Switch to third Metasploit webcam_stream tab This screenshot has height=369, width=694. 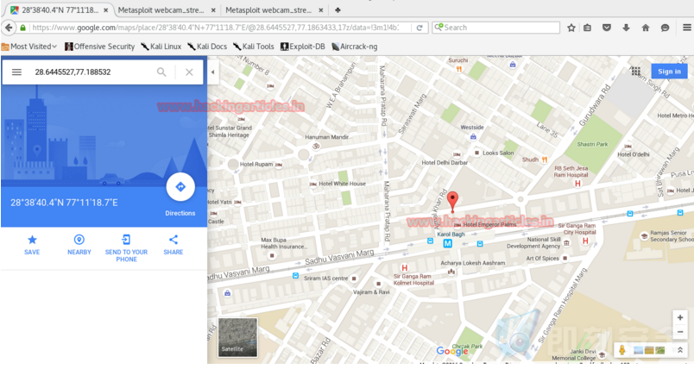(x=268, y=9)
